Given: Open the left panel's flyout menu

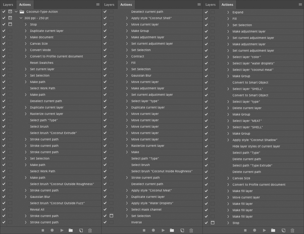Looking at the screenshot, I should click(x=98, y=5).
